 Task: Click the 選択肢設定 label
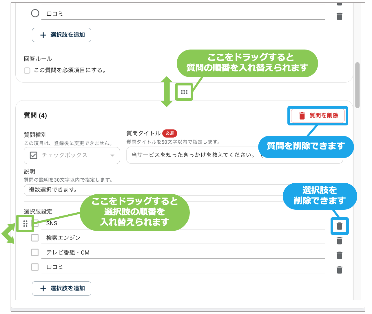[x=38, y=211]
